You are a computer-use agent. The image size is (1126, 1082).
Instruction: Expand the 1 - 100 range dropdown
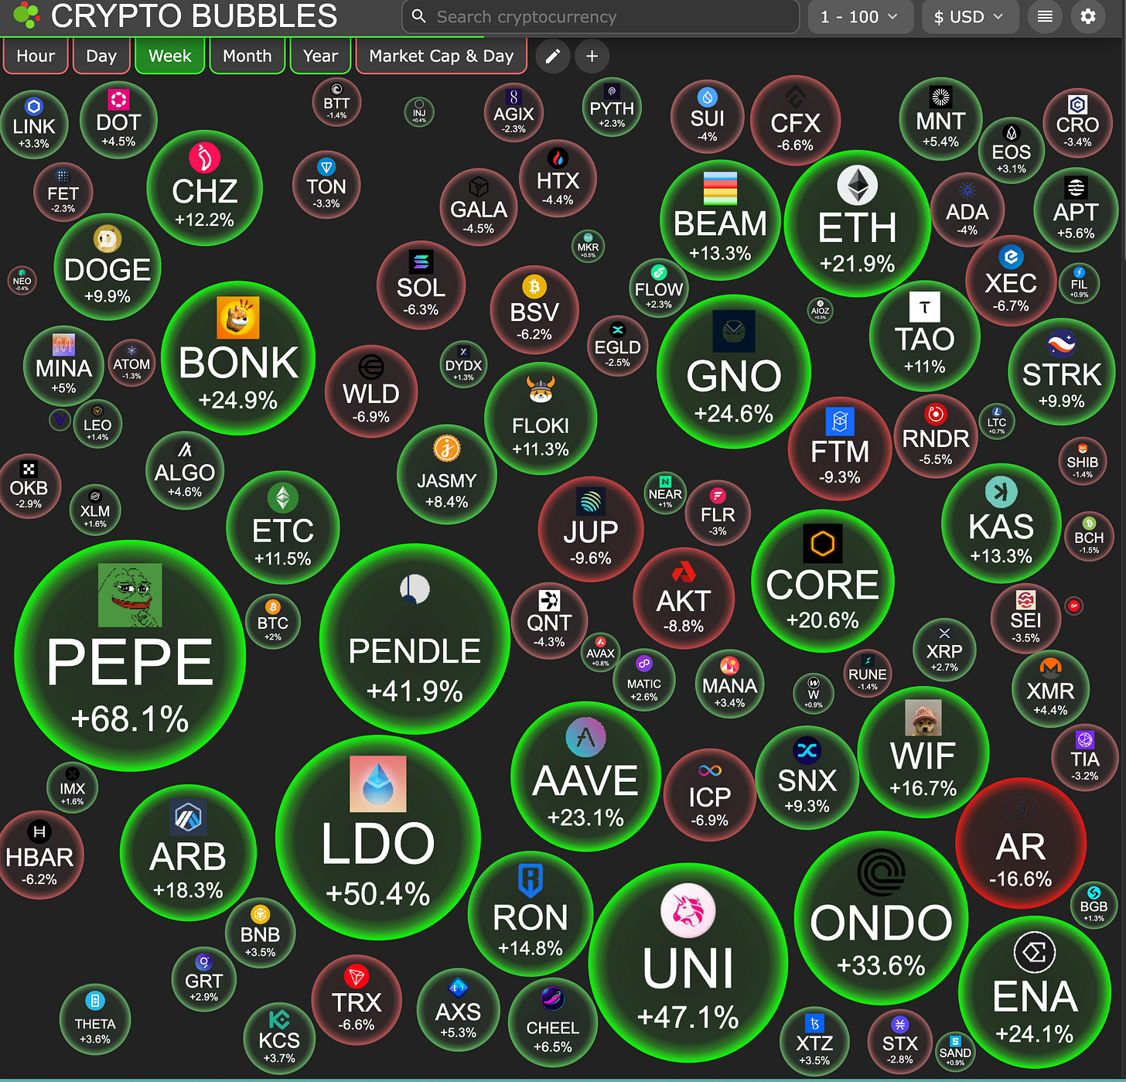pyautogui.click(x=861, y=16)
